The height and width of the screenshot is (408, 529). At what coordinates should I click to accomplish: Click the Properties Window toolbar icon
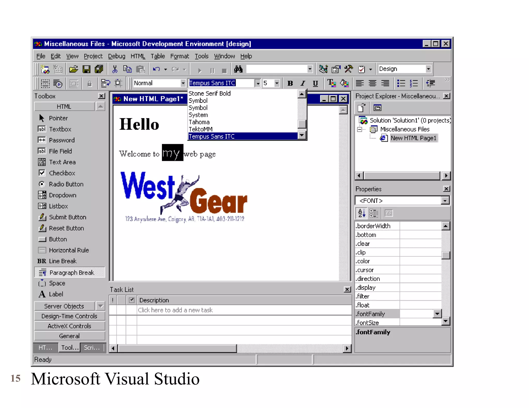point(336,69)
